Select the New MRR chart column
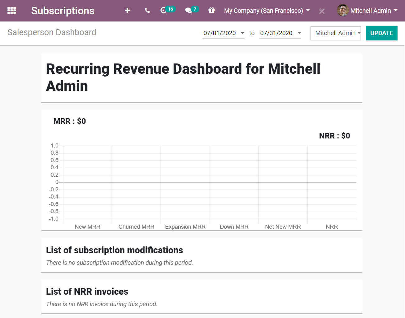The height and width of the screenshot is (318, 405). click(x=87, y=227)
